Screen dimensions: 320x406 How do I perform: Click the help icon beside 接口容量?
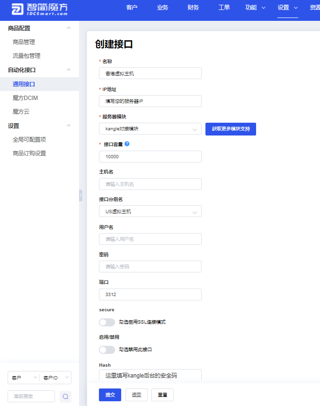pos(127,144)
